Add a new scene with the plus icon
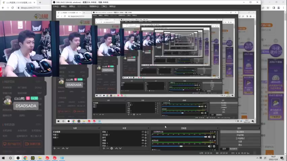This screenshot has height=161, width=287. [55, 148]
